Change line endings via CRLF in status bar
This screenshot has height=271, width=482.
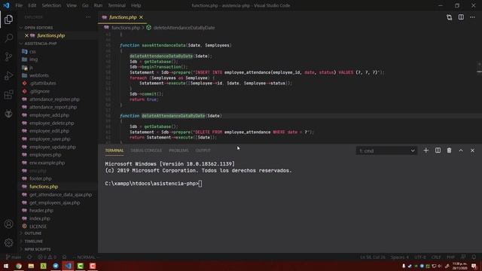[x=436, y=257]
